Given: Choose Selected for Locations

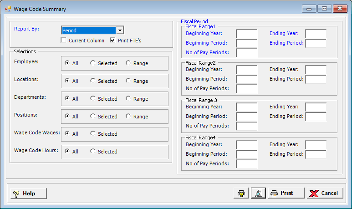Looking at the screenshot, I should (93, 81).
